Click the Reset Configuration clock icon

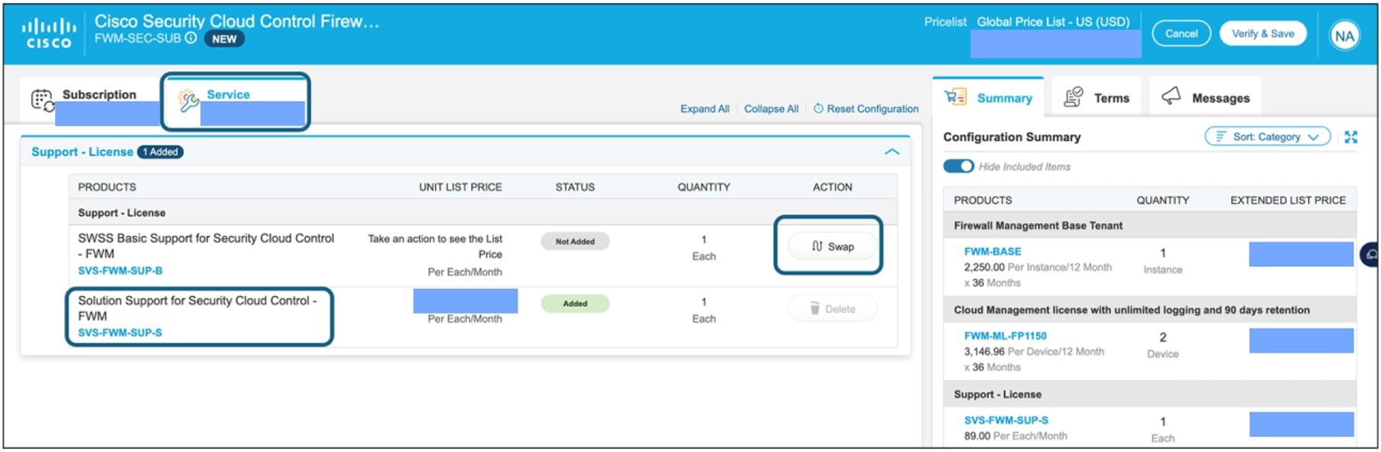[x=818, y=109]
